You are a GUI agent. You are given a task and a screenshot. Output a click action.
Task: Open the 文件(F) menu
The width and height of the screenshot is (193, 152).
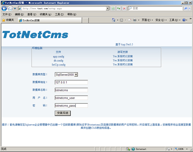pos(7,14)
